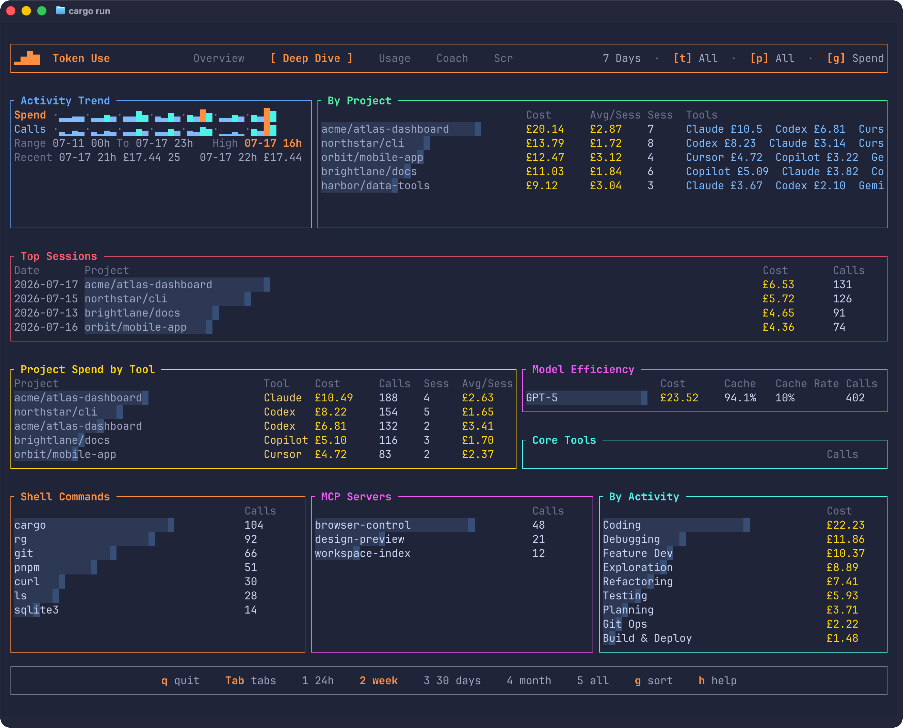
Task: Select the sqlite3 row in Shell Commands
Action: pyautogui.click(x=158, y=610)
